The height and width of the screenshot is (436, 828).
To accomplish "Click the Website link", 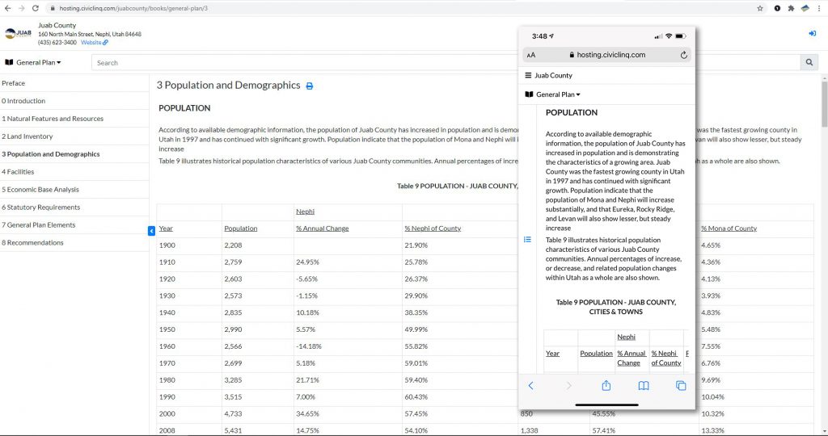I will tap(95, 42).
